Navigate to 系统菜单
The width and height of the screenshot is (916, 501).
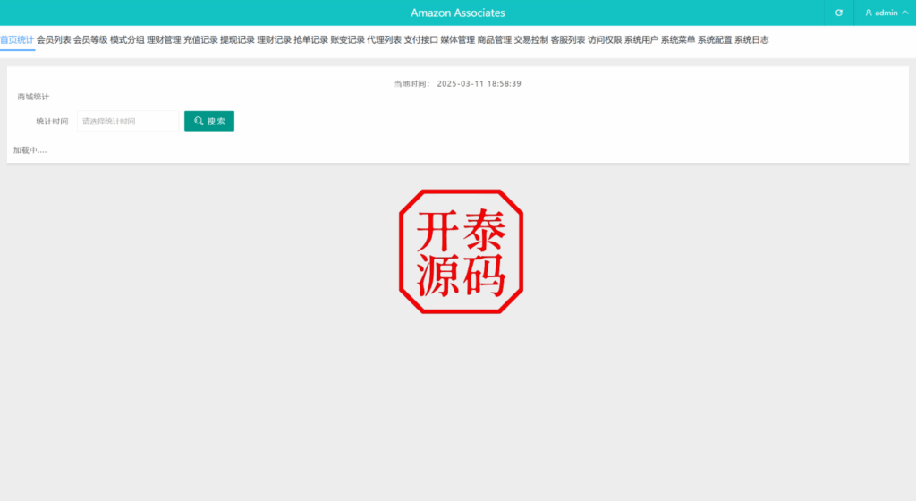[x=678, y=39]
